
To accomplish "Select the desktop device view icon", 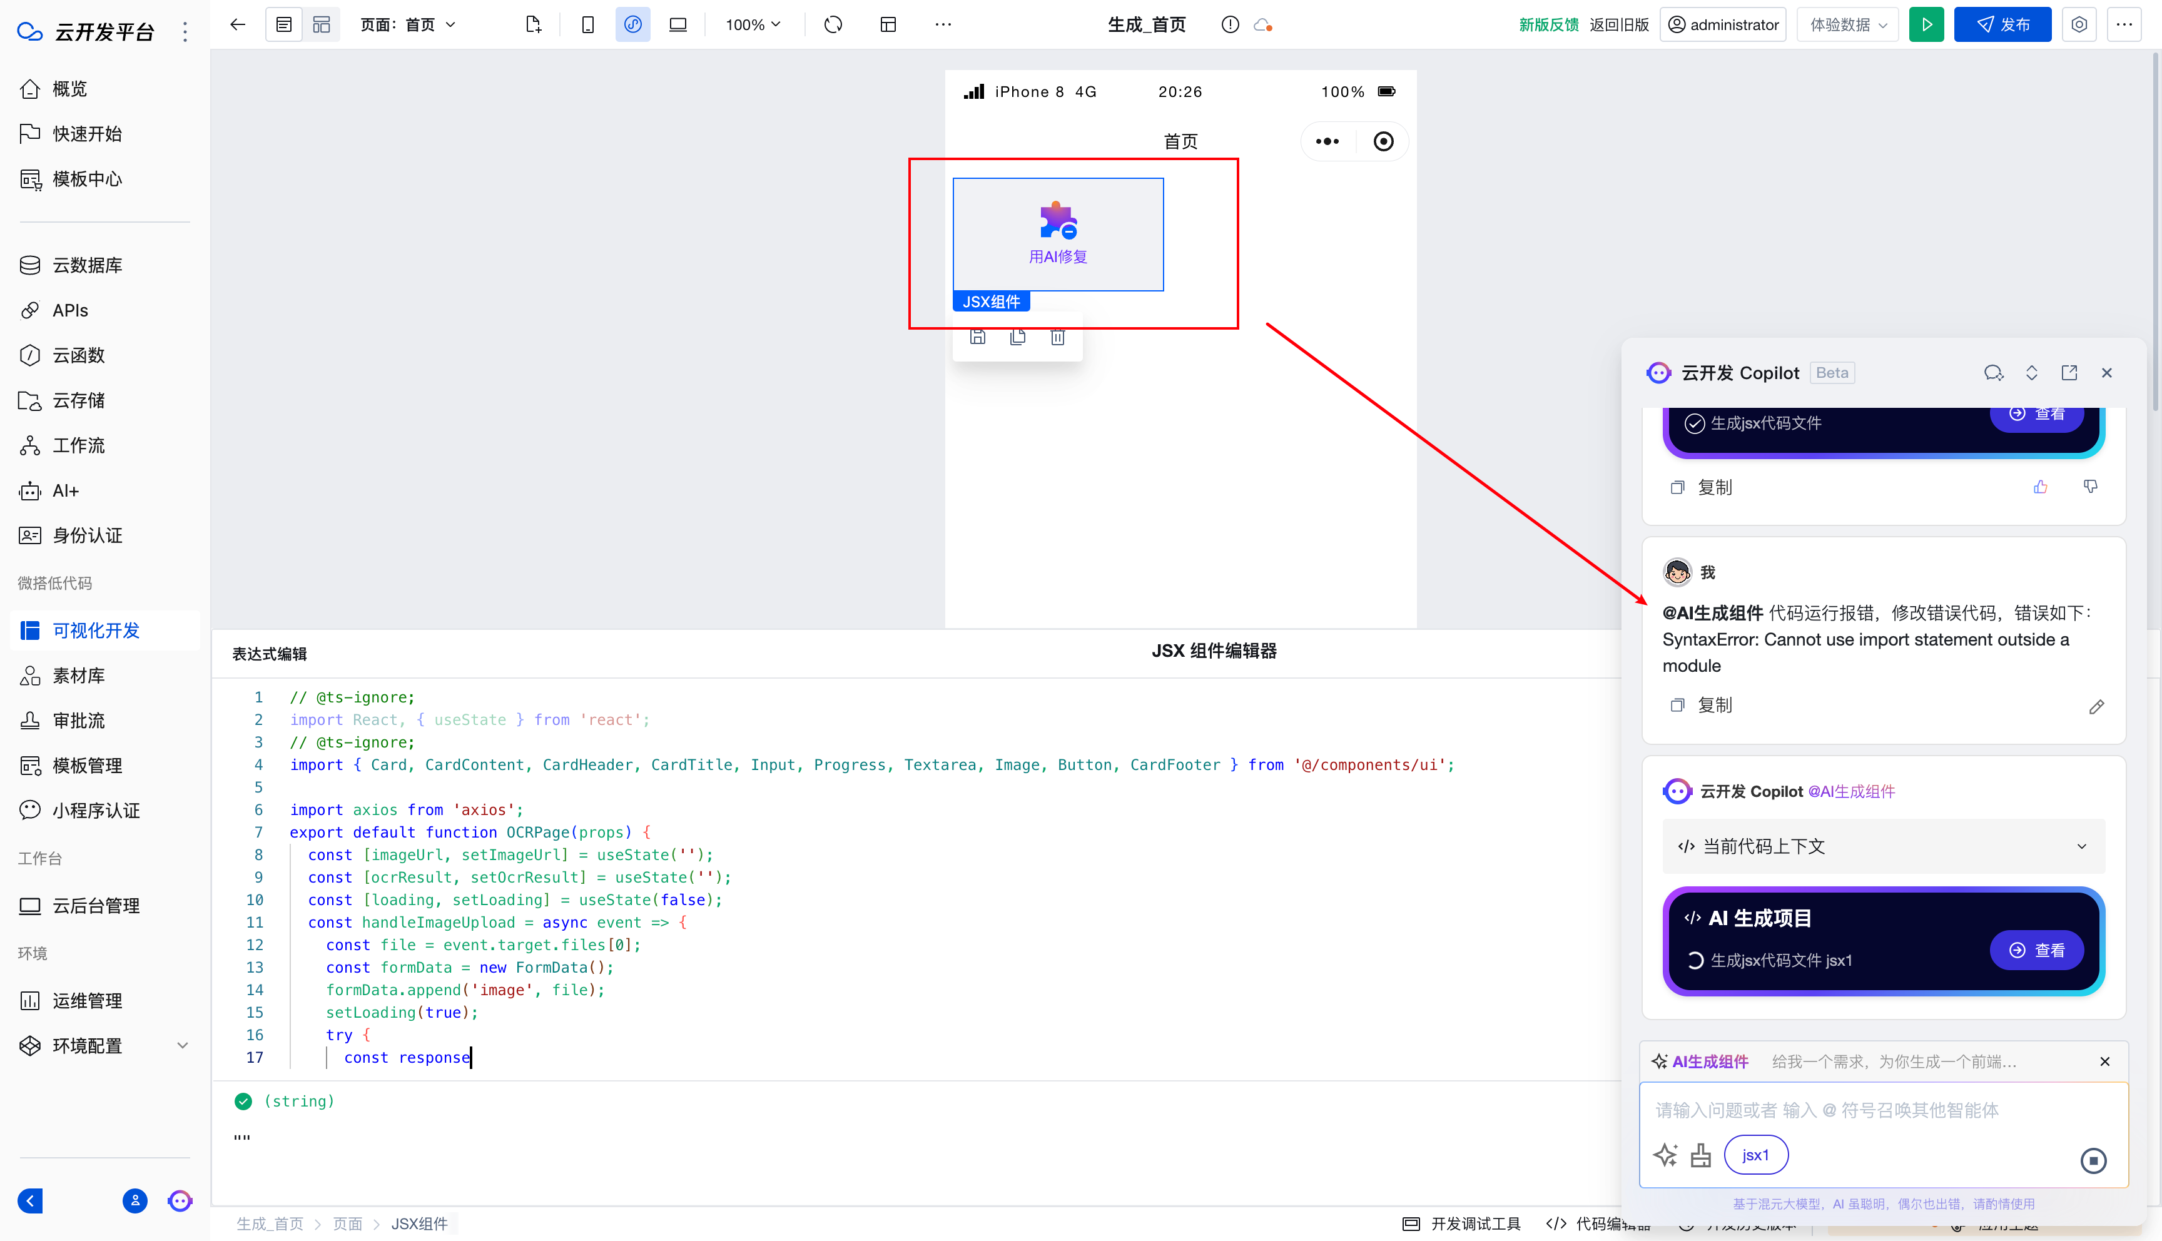I will pos(678,25).
